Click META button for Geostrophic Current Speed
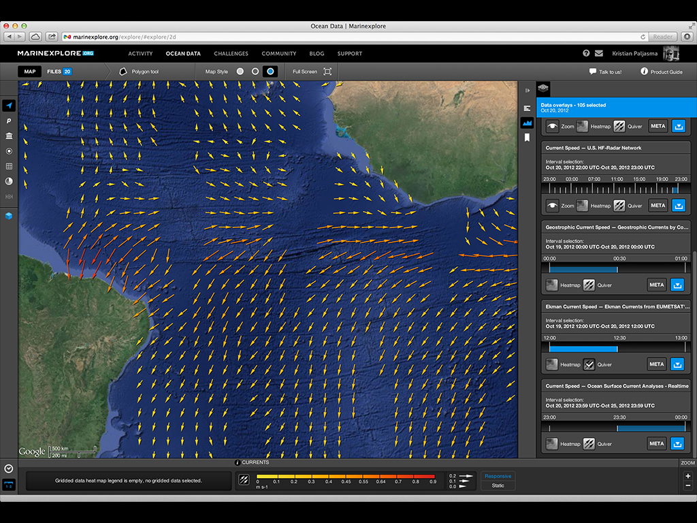The width and height of the screenshot is (697, 523). 656,285
